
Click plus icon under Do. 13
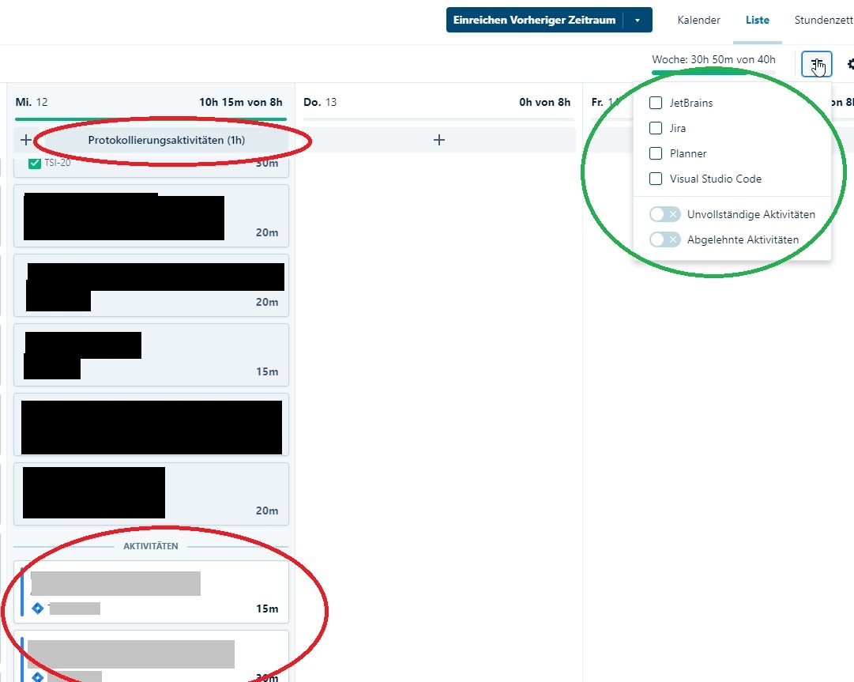coord(439,140)
